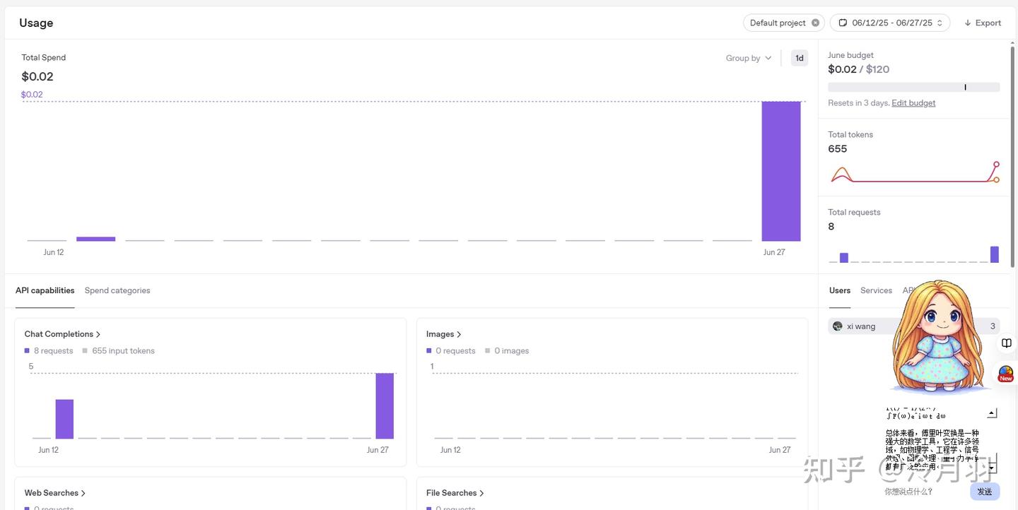This screenshot has height=510, width=1018.
Task: Open the Edit budget link
Action: point(913,103)
